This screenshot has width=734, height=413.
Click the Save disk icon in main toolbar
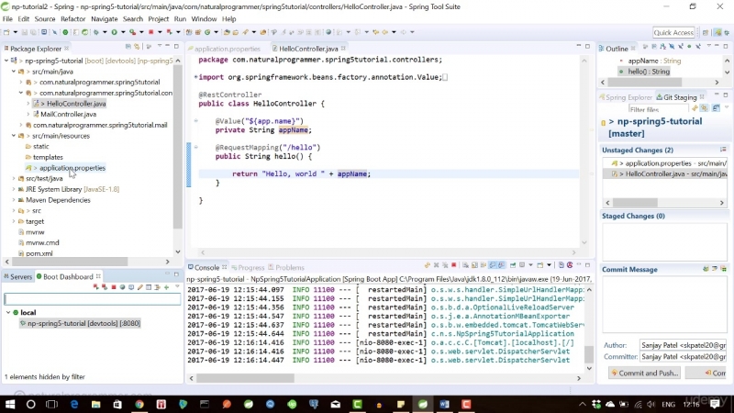(25, 32)
